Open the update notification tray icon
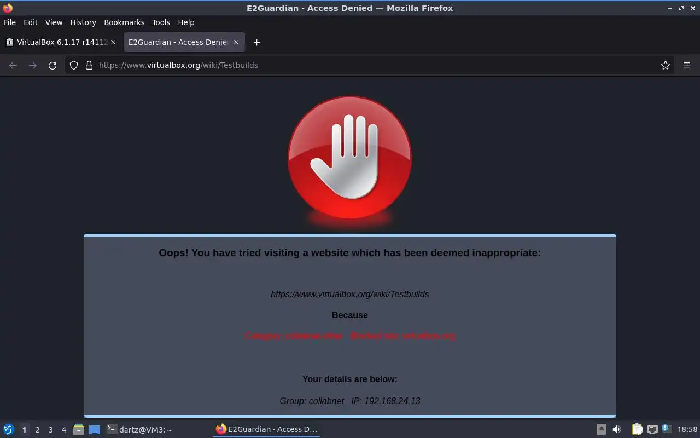This screenshot has width=700, height=438. [x=666, y=429]
